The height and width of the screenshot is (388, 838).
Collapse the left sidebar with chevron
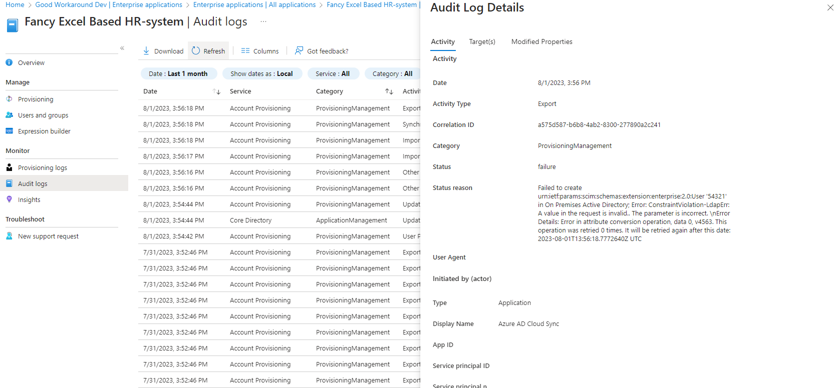[122, 48]
